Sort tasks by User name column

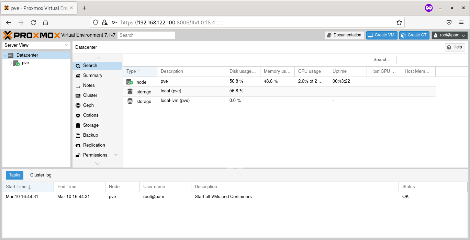[x=165, y=187]
